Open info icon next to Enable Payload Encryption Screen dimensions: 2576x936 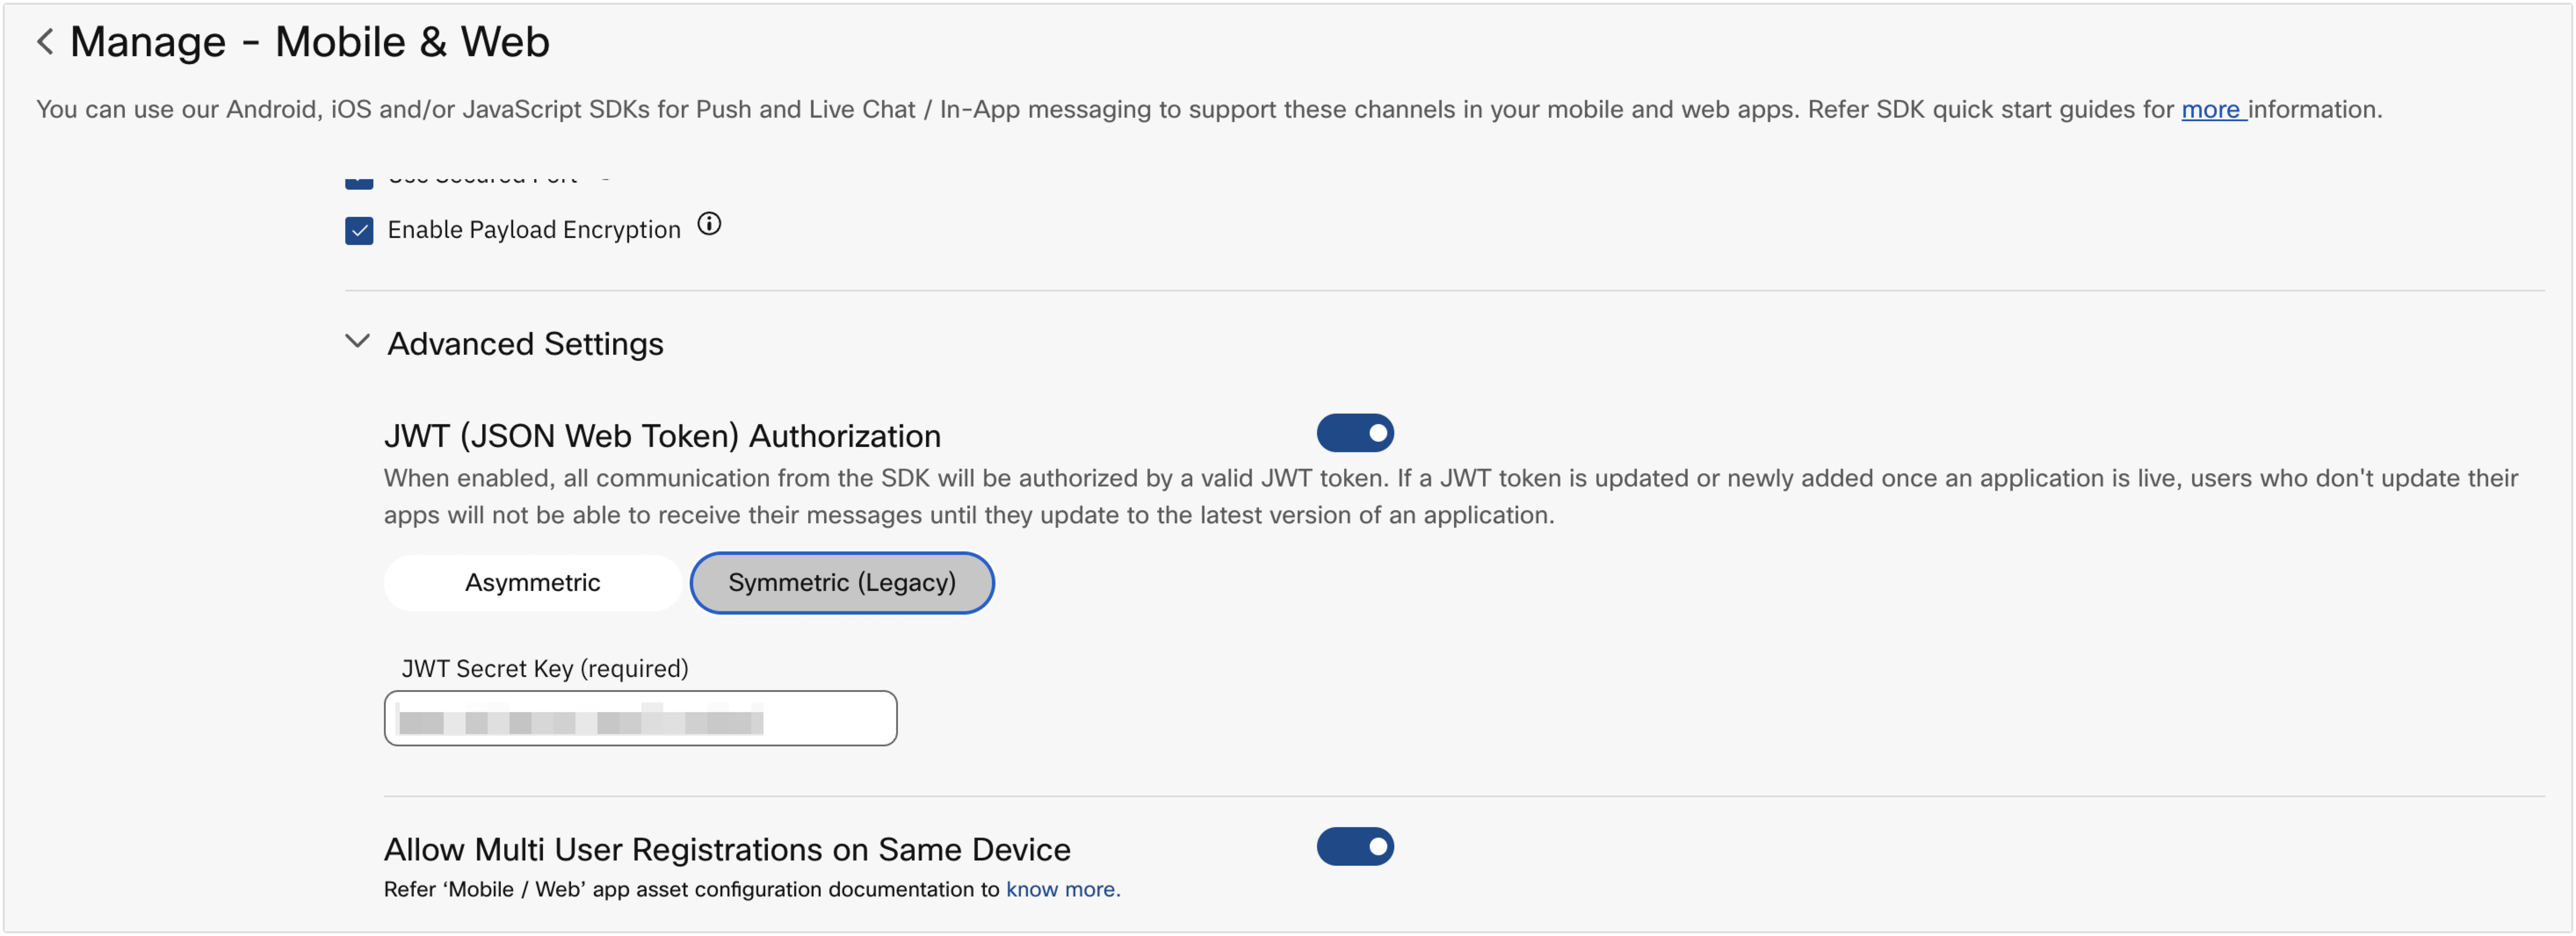tap(709, 224)
